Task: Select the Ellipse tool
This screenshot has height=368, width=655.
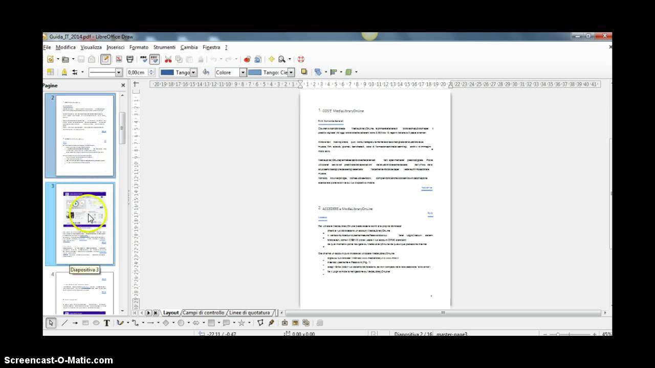Action: [x=96, y=323]
